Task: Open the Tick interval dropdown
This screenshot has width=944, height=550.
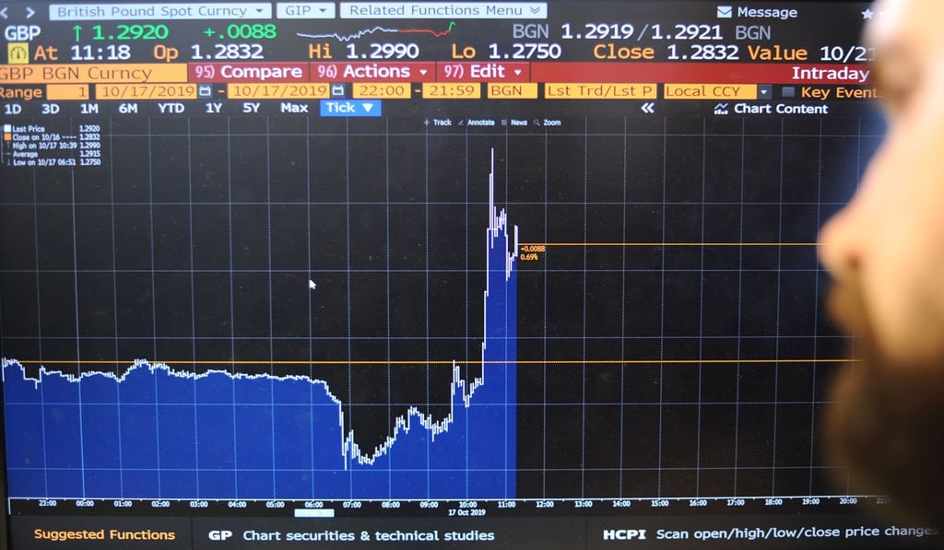Action: [x=348, y=108]
